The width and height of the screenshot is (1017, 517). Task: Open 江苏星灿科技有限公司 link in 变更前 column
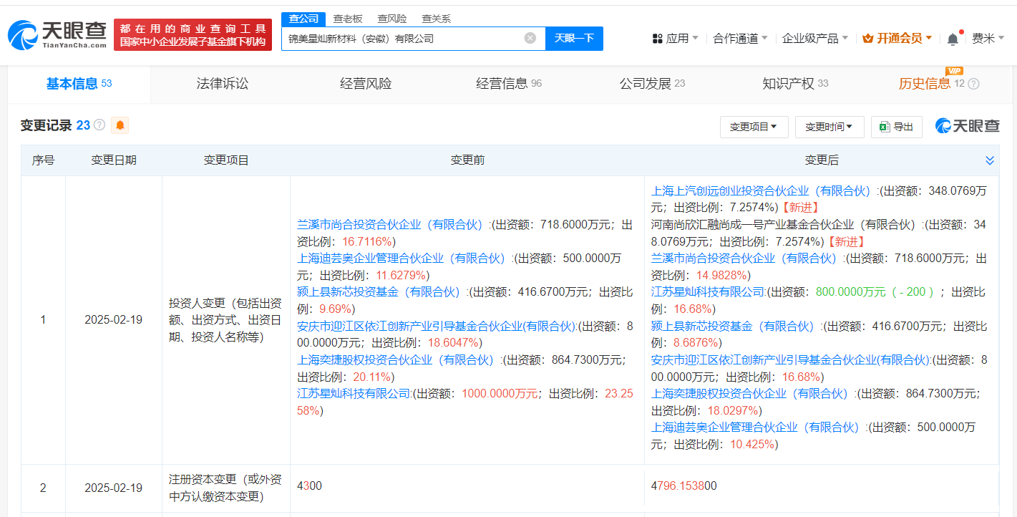pos(354,393)
